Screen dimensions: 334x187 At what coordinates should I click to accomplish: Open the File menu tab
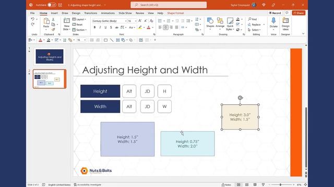tap(32, 13)
